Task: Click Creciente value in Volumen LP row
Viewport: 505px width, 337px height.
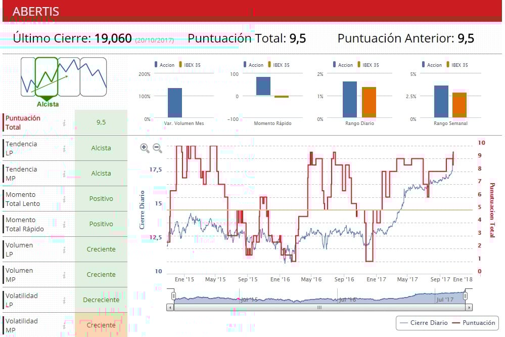Action: (101, 249)
